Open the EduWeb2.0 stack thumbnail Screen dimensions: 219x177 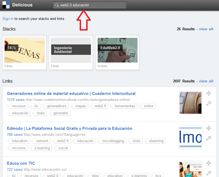(x=117, y=50)
